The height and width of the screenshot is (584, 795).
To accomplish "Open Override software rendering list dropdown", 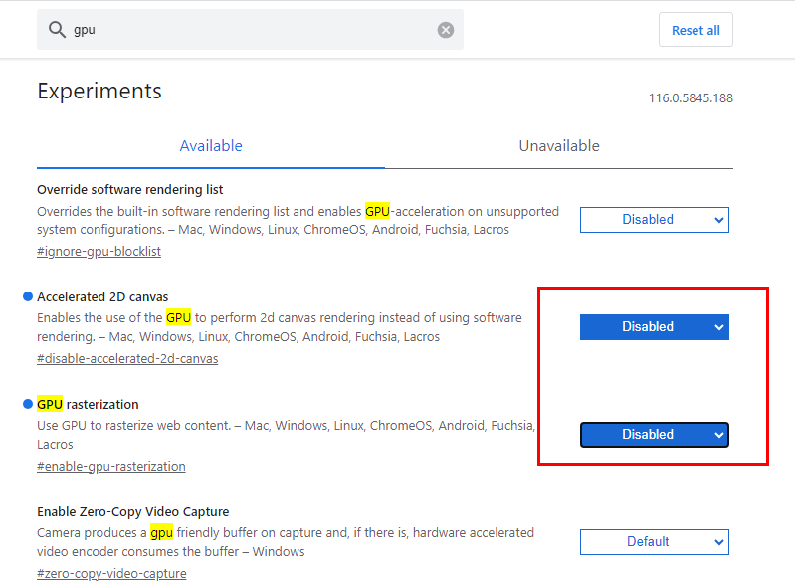I will pos(654,220).
